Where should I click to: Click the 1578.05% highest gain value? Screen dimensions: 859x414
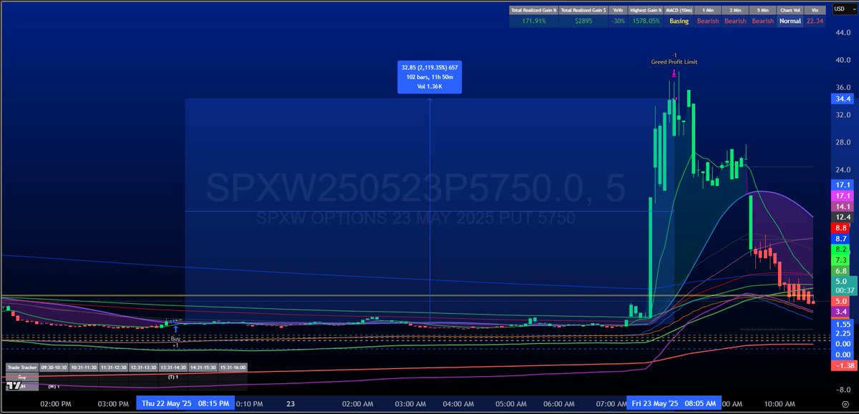point(646,21)
